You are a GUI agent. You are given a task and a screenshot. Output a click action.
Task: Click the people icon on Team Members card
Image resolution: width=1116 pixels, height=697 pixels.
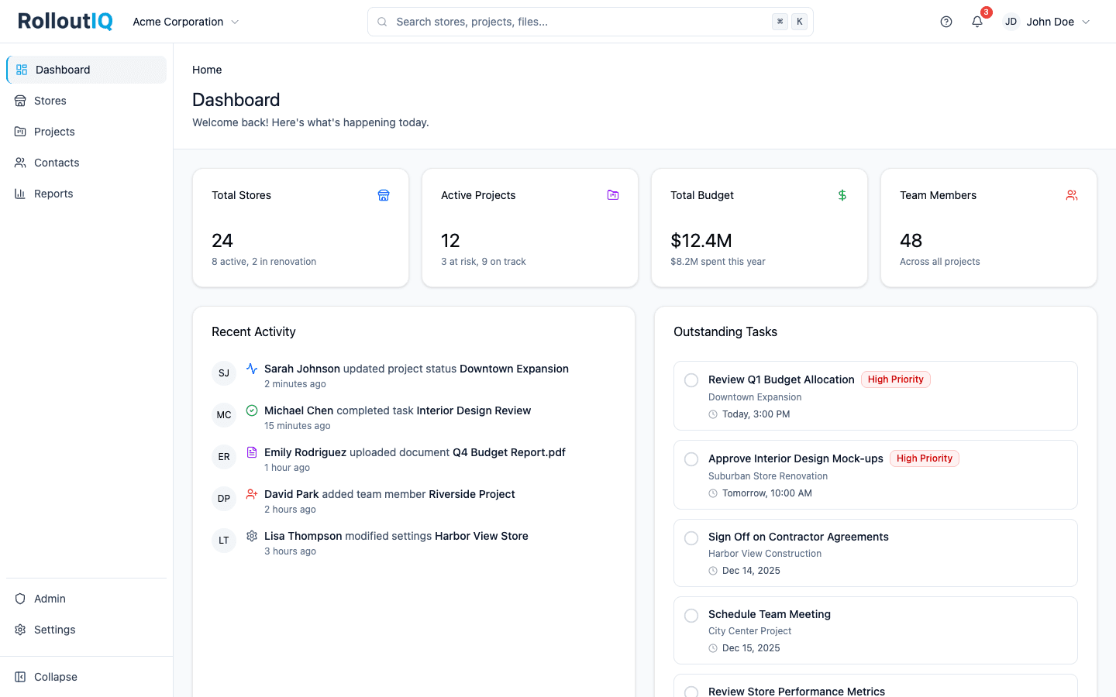click(1072, 195)
